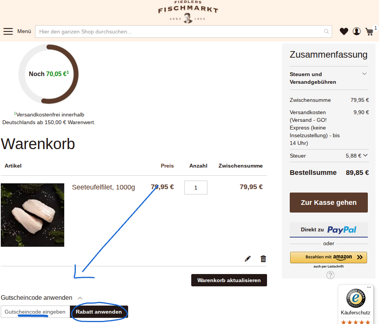Open the user account icon
Image resolution: width=379 pixels, height=324 pixels.
tap(357, 32)
